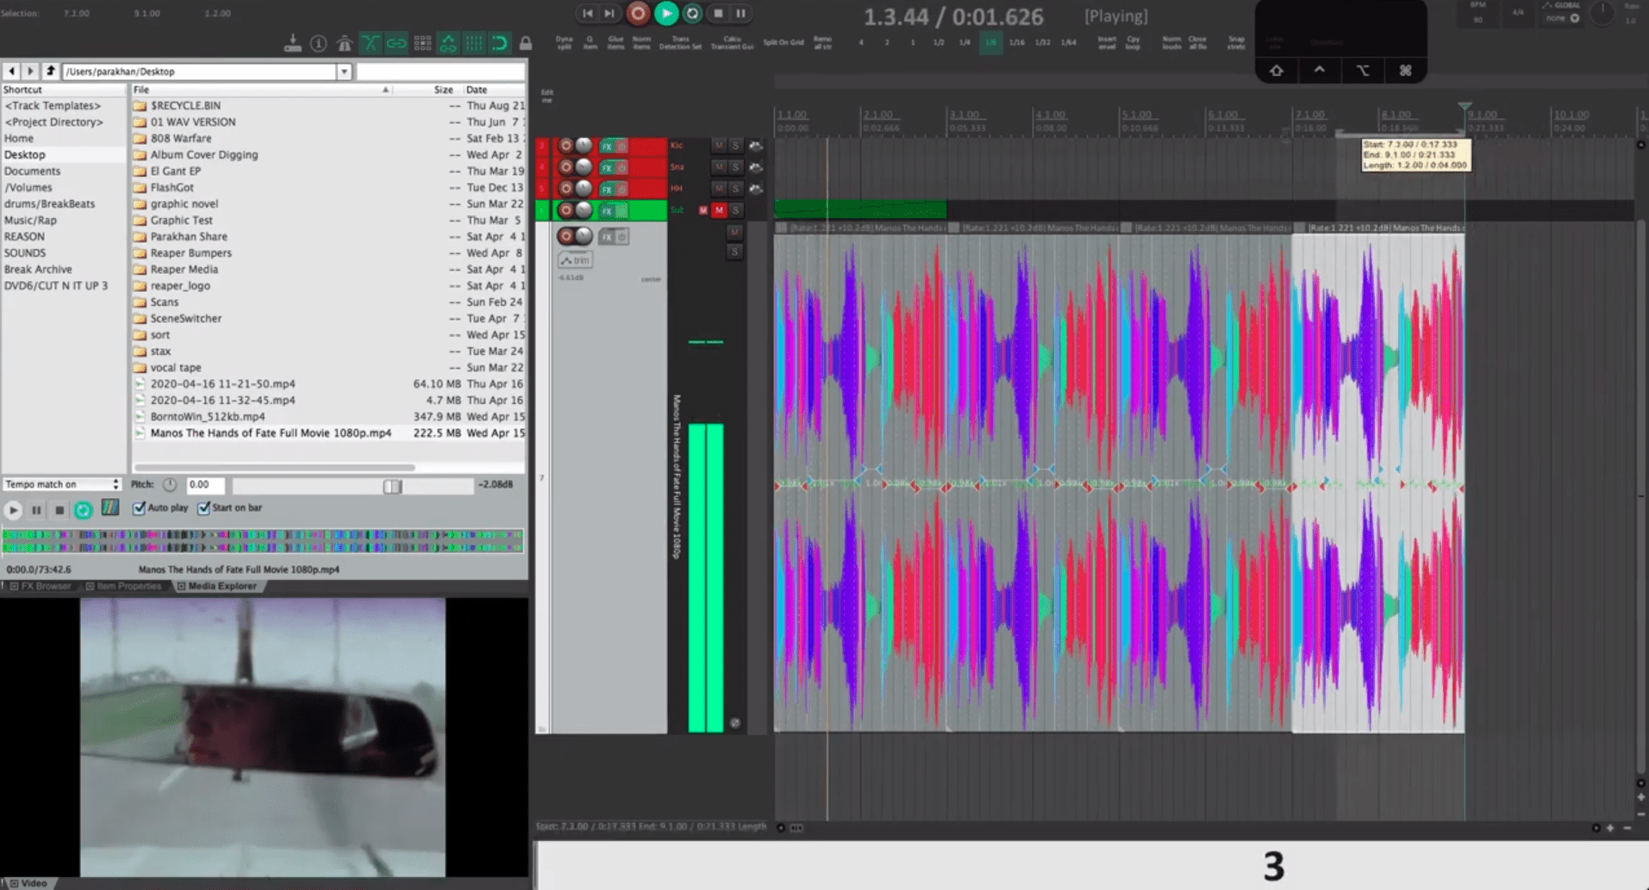
Task: Click the main transport Record button
Action: [638, 13]
